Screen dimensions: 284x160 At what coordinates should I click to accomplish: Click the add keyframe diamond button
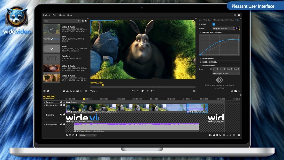[x=219, y=80]
